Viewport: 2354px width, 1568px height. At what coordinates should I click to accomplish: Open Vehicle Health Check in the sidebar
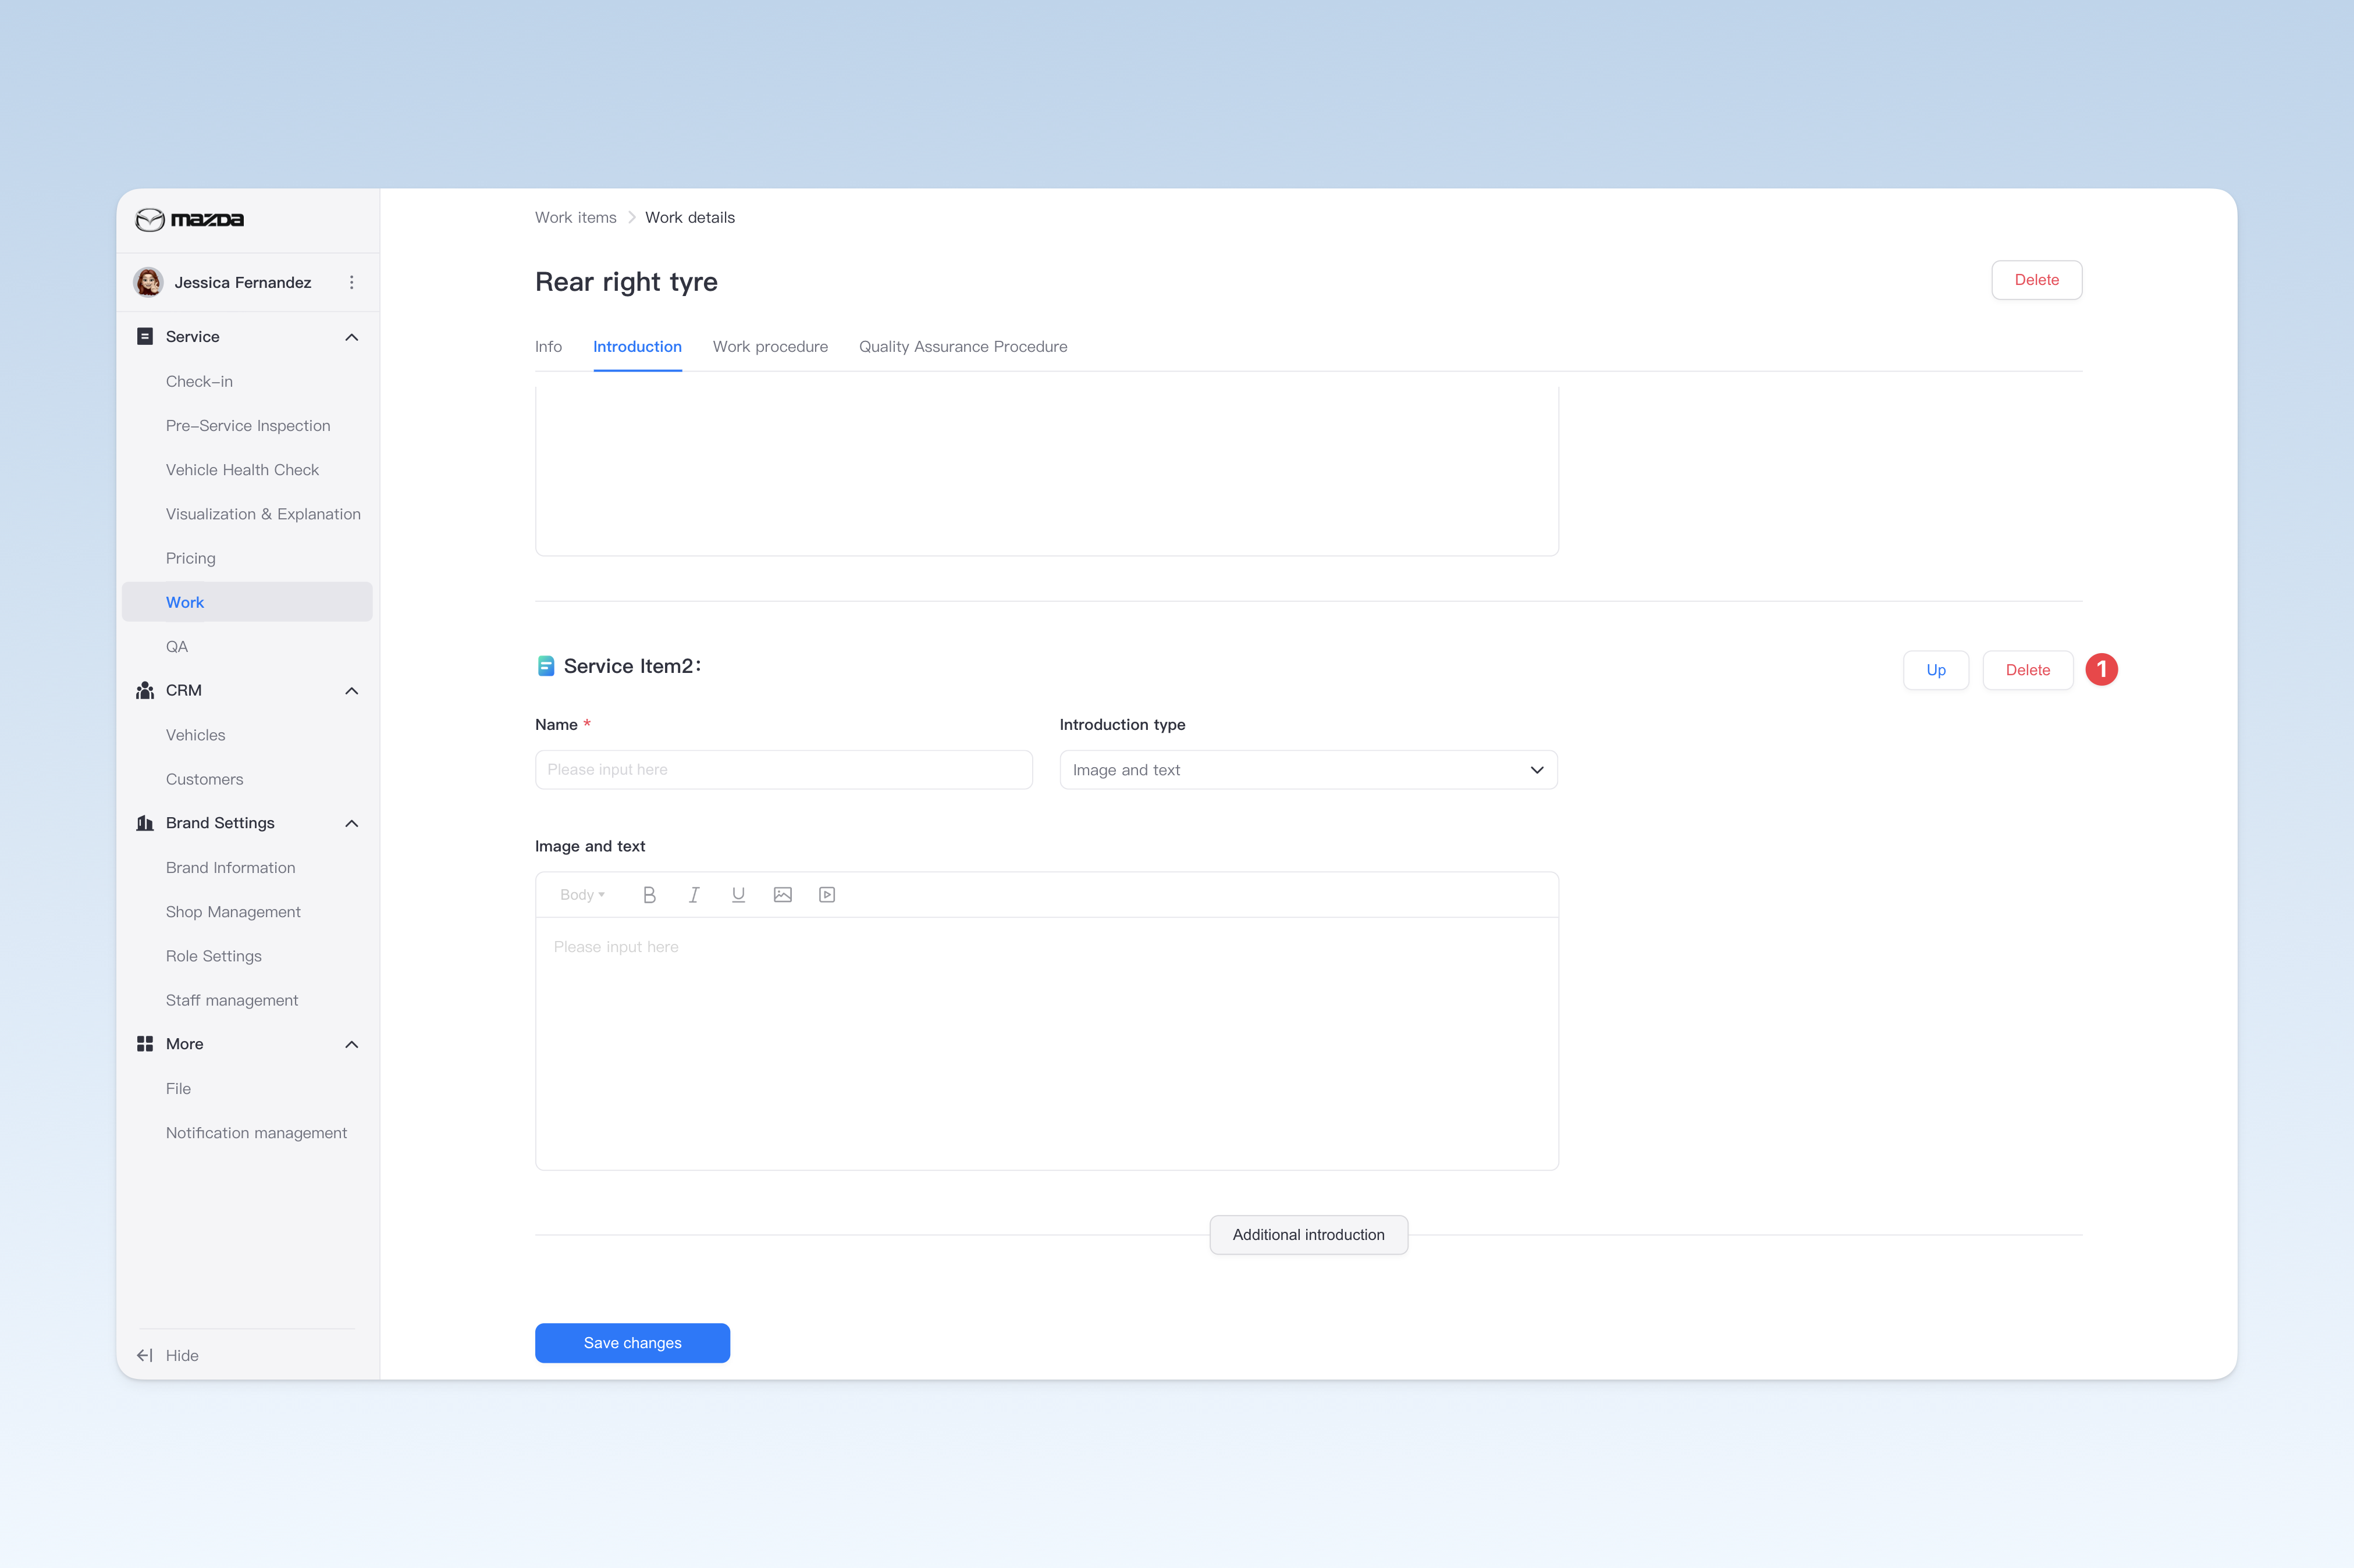click(x=242, y=470)
